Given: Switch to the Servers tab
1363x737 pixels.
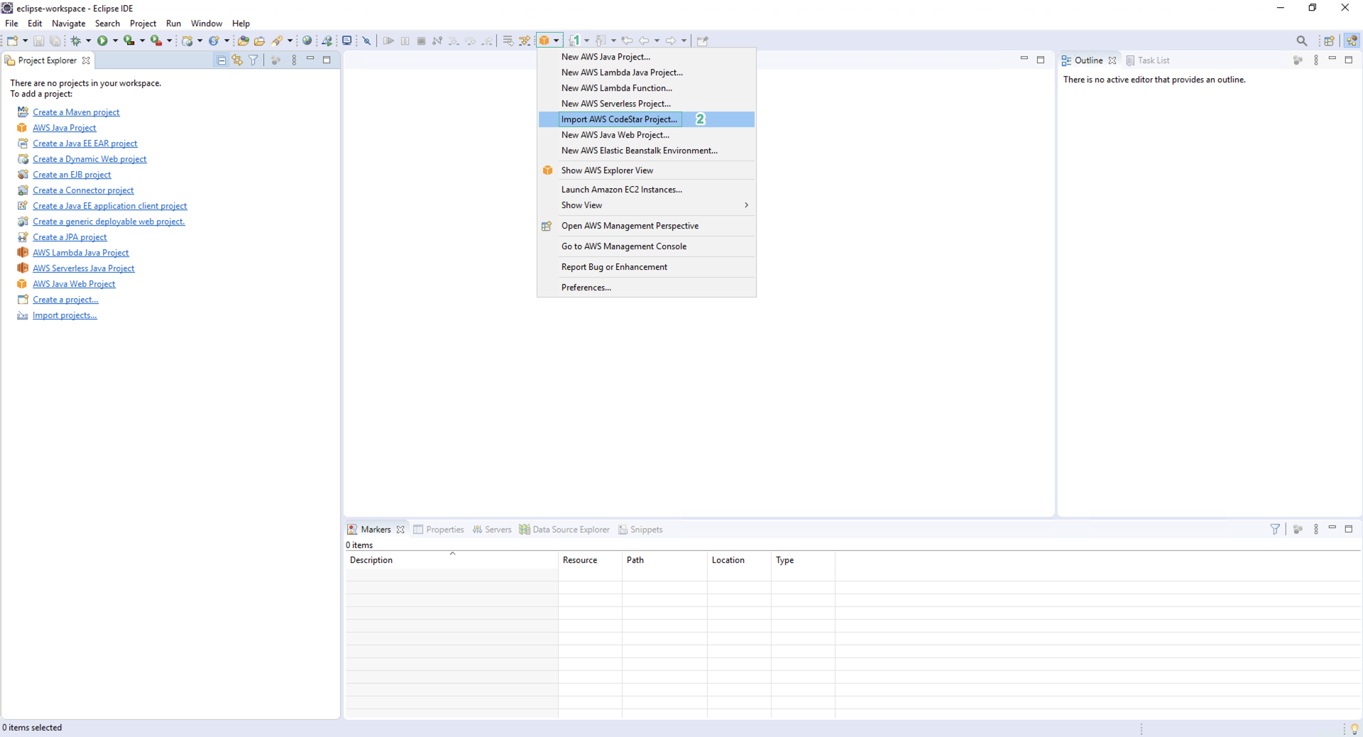Looking at the screenshot, I should pyautogui.click(x=492, y=530).
